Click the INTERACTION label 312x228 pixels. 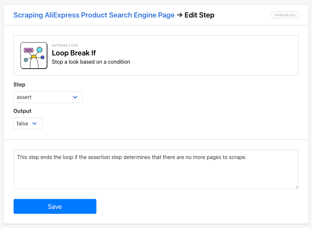[65, 46]
